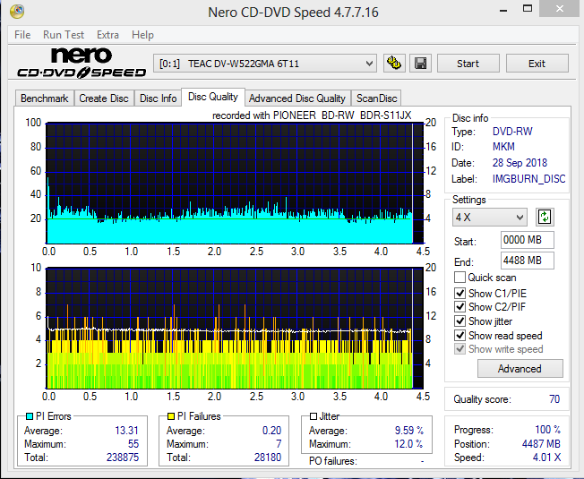Switch to the Create Disc tab
Image resolution: width=584 pixels, height=479 pixels.
(x=104, y=98)
